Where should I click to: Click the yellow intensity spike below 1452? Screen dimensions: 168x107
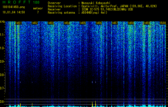[32, 105]
